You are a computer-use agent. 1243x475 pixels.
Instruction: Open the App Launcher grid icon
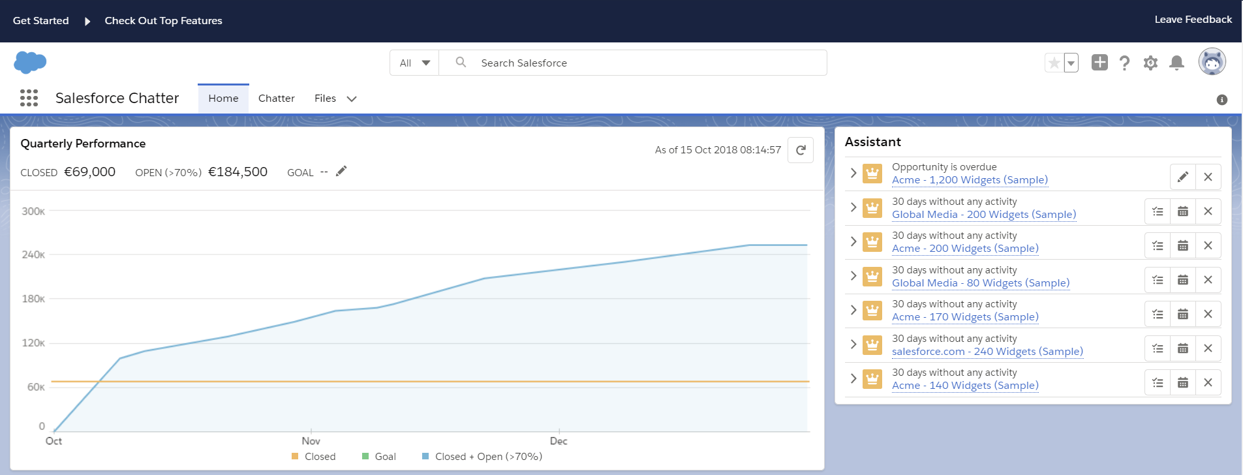(29, 98)
